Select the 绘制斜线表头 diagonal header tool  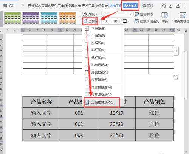(x=147, y=21)
